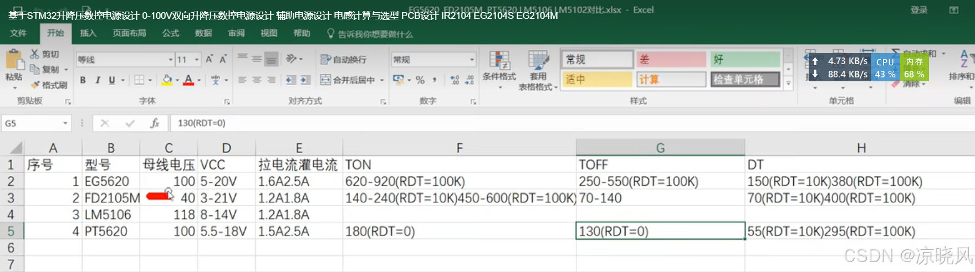Decrease font size with smaller A icon
This screenshot has width=975, height=272.
click(223, 59)
